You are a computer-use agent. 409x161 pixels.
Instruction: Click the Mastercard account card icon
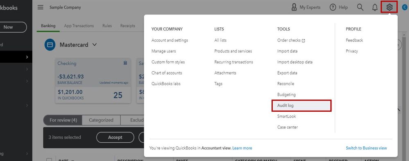tap(50, 45)
